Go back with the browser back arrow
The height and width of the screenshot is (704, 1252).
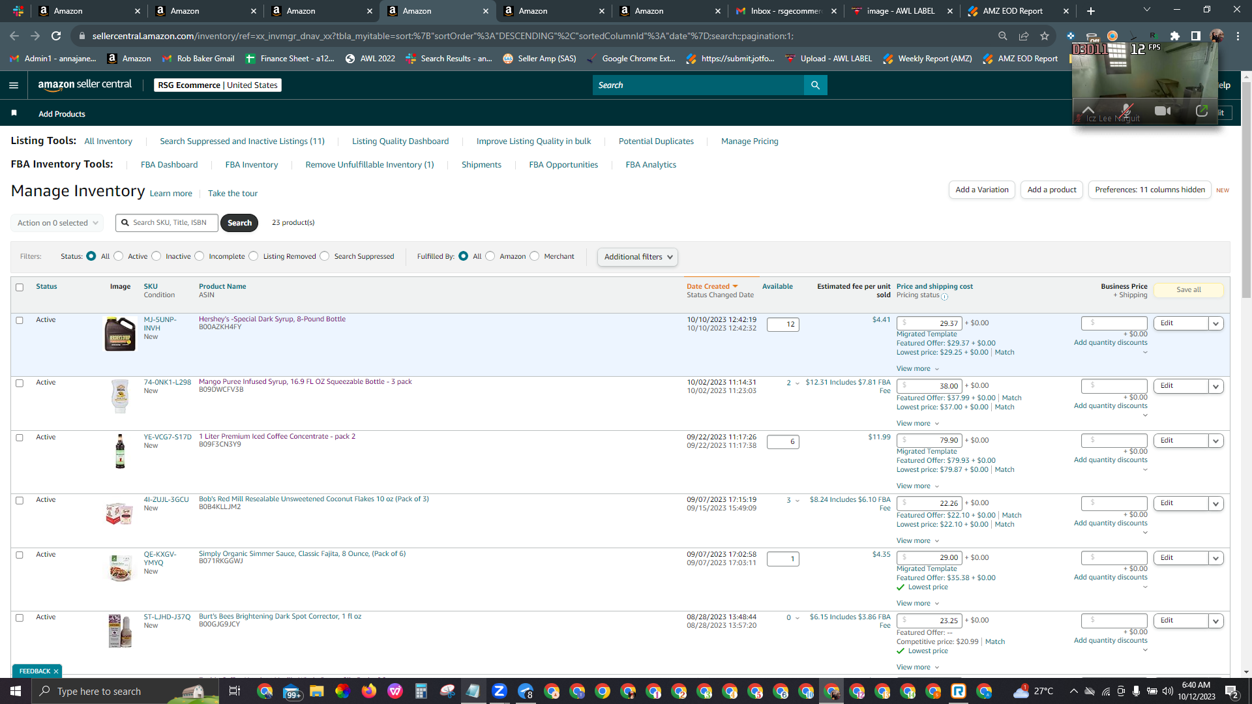14,36
